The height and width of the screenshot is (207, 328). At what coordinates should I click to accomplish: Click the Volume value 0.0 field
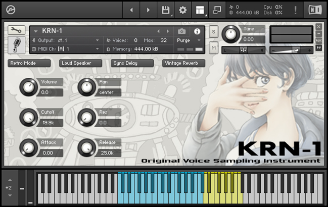tap(50, 92)
